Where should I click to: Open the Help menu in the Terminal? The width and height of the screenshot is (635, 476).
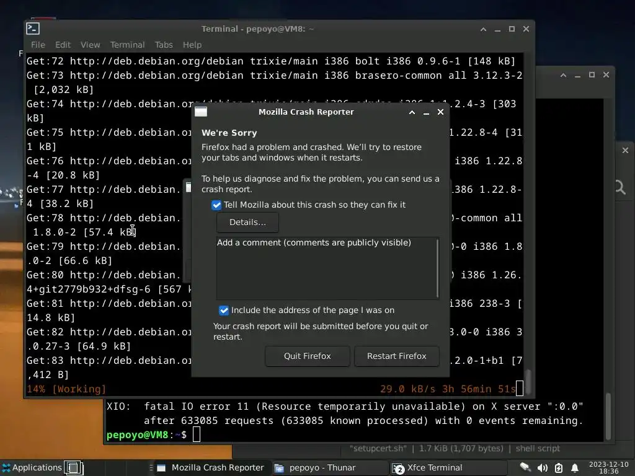(192, 45)
